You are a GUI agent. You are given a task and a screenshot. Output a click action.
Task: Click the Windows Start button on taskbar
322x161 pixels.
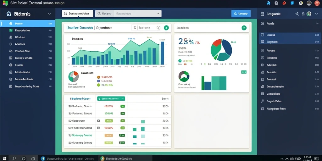pyautogui.click(x=4, y=158)
